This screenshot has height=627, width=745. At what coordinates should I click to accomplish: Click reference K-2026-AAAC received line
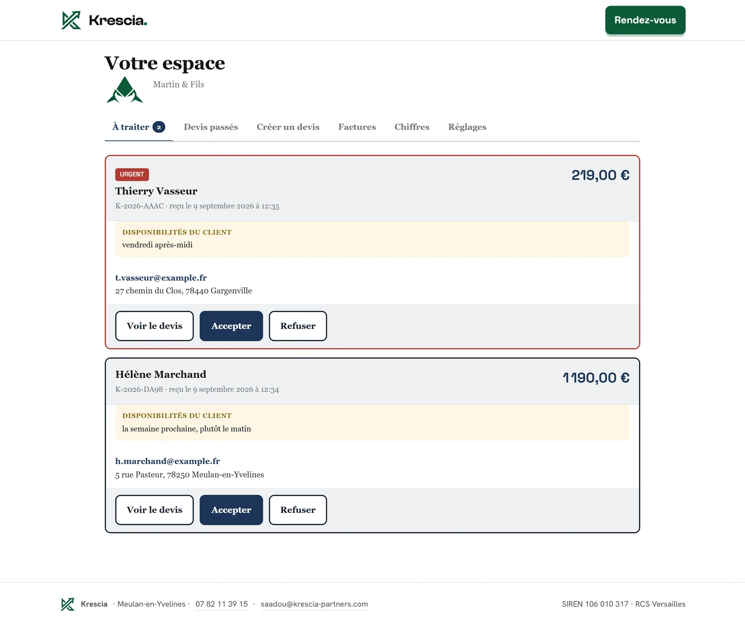pyautogui.click(x=197, y=206)
